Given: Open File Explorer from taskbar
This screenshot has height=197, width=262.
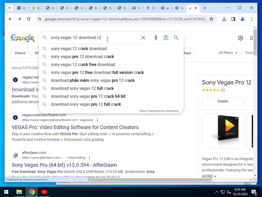Looking at the screenshot, I should [x=19, y=192].
